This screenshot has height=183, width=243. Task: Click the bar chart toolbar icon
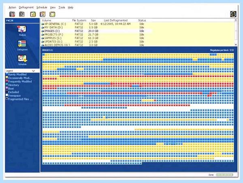pyautogui.click(x=33, y=14)
